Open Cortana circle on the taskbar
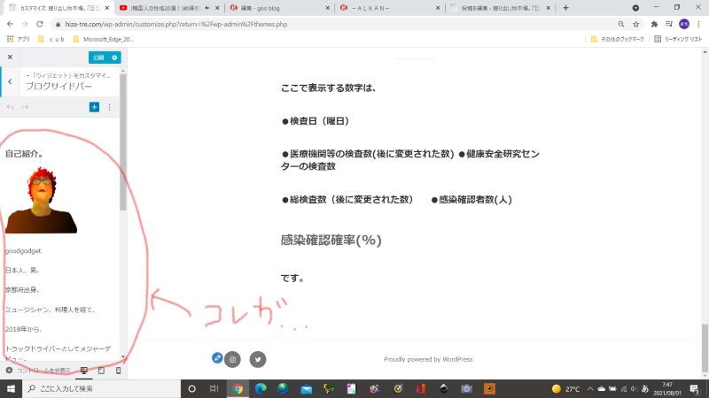 (191, 388)
